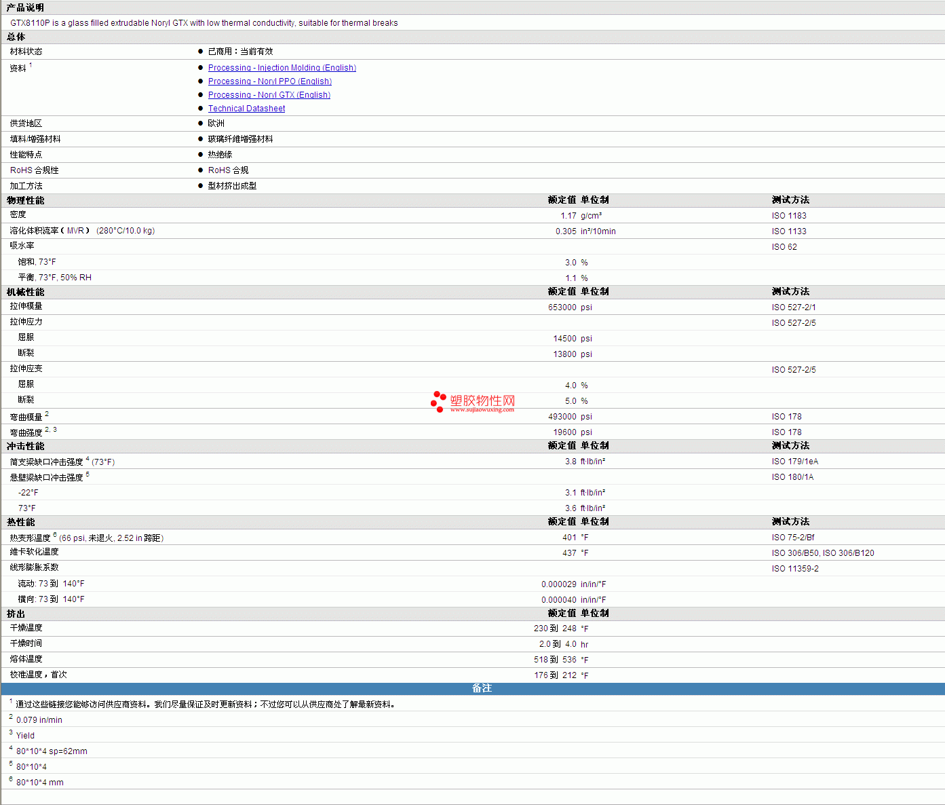This screenshot has width=945, height=805.
Task: Open Processing - Noryl GTX (English) link
Action: pyautogui.click(x=269, y=95)
